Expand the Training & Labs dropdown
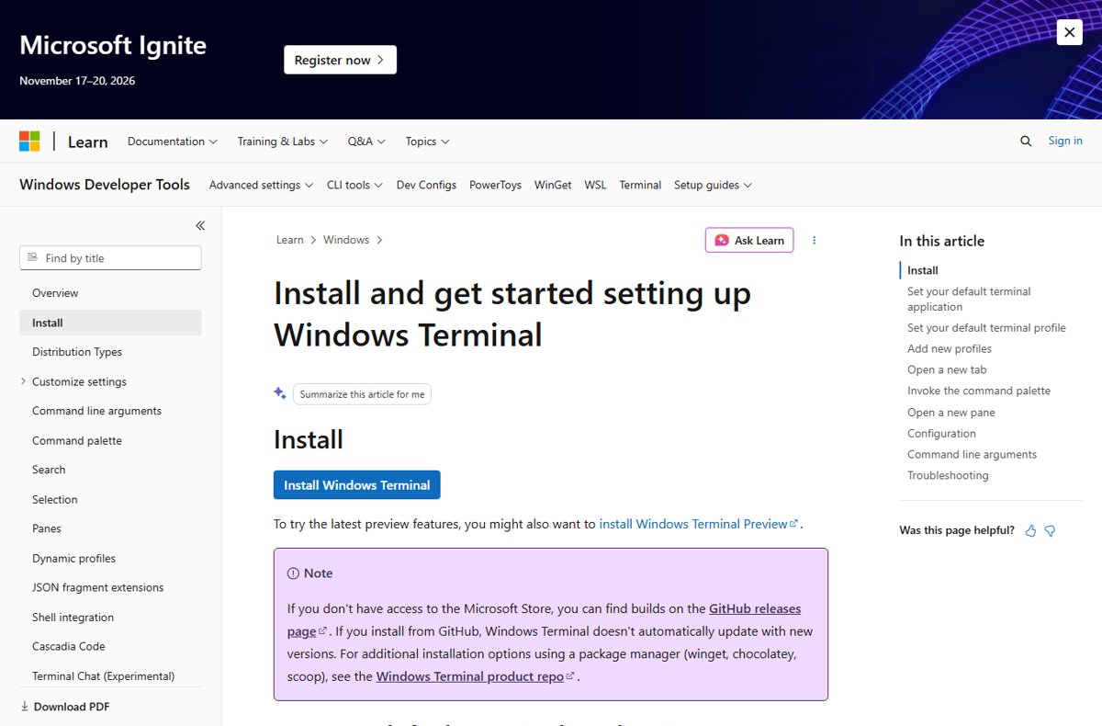 tap(283, 142)
